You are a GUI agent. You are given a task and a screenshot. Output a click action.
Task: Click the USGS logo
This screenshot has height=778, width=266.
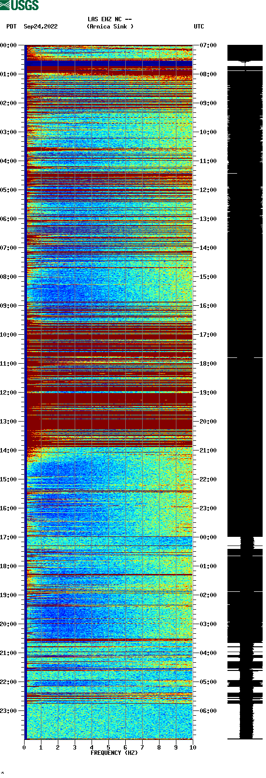click(19, 5)
